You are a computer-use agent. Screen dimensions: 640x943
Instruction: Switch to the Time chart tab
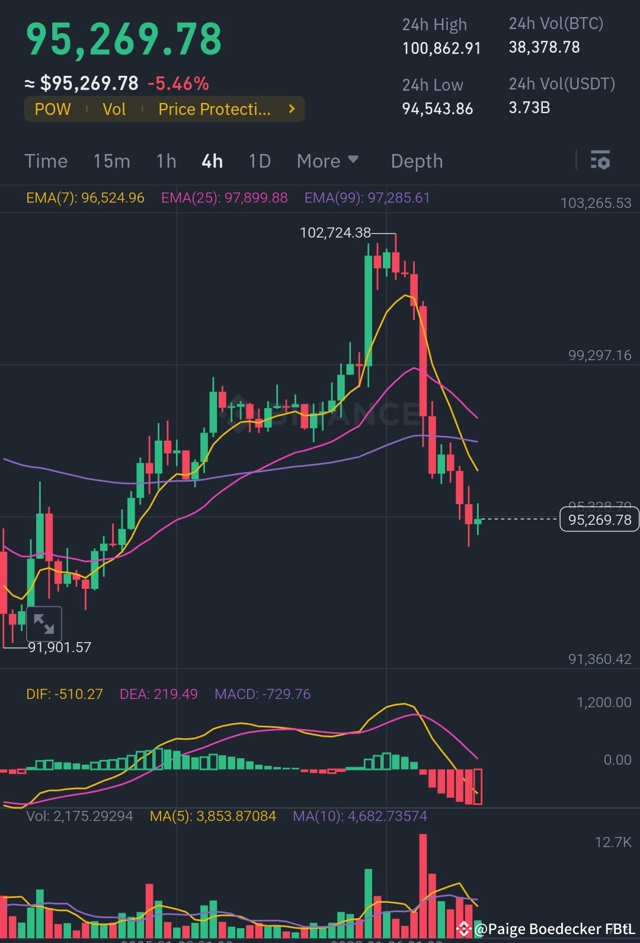(46, 161)
